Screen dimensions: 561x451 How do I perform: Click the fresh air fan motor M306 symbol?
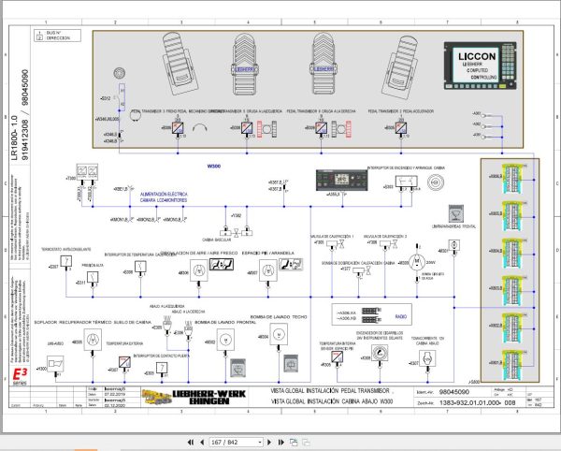point(199,270)
